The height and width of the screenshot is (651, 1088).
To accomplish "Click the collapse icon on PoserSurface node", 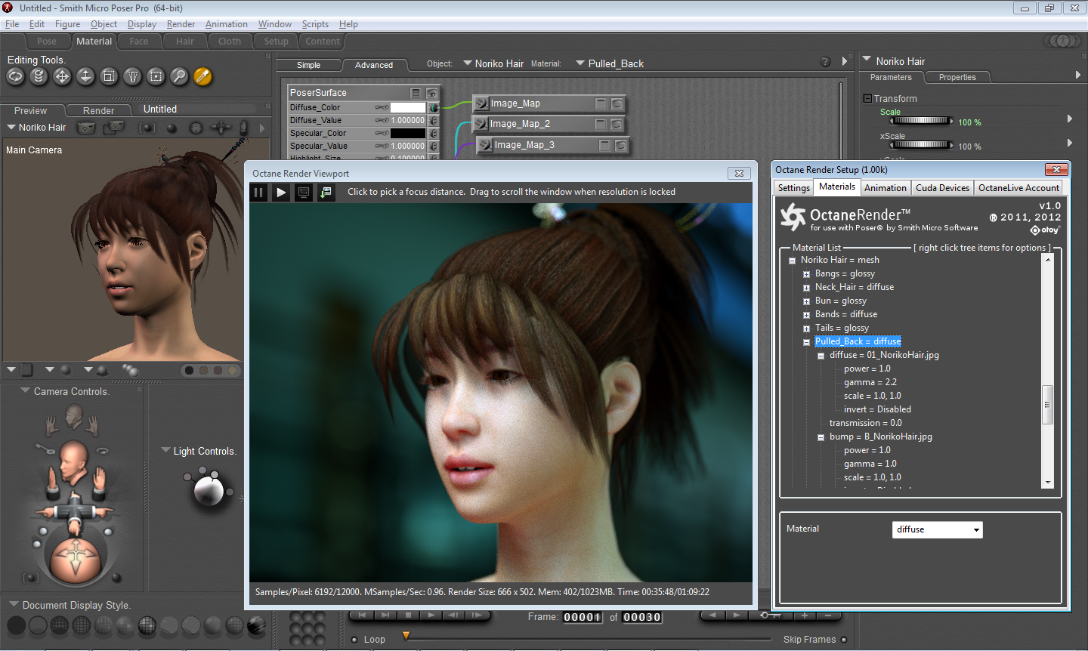I will point(416,93).
